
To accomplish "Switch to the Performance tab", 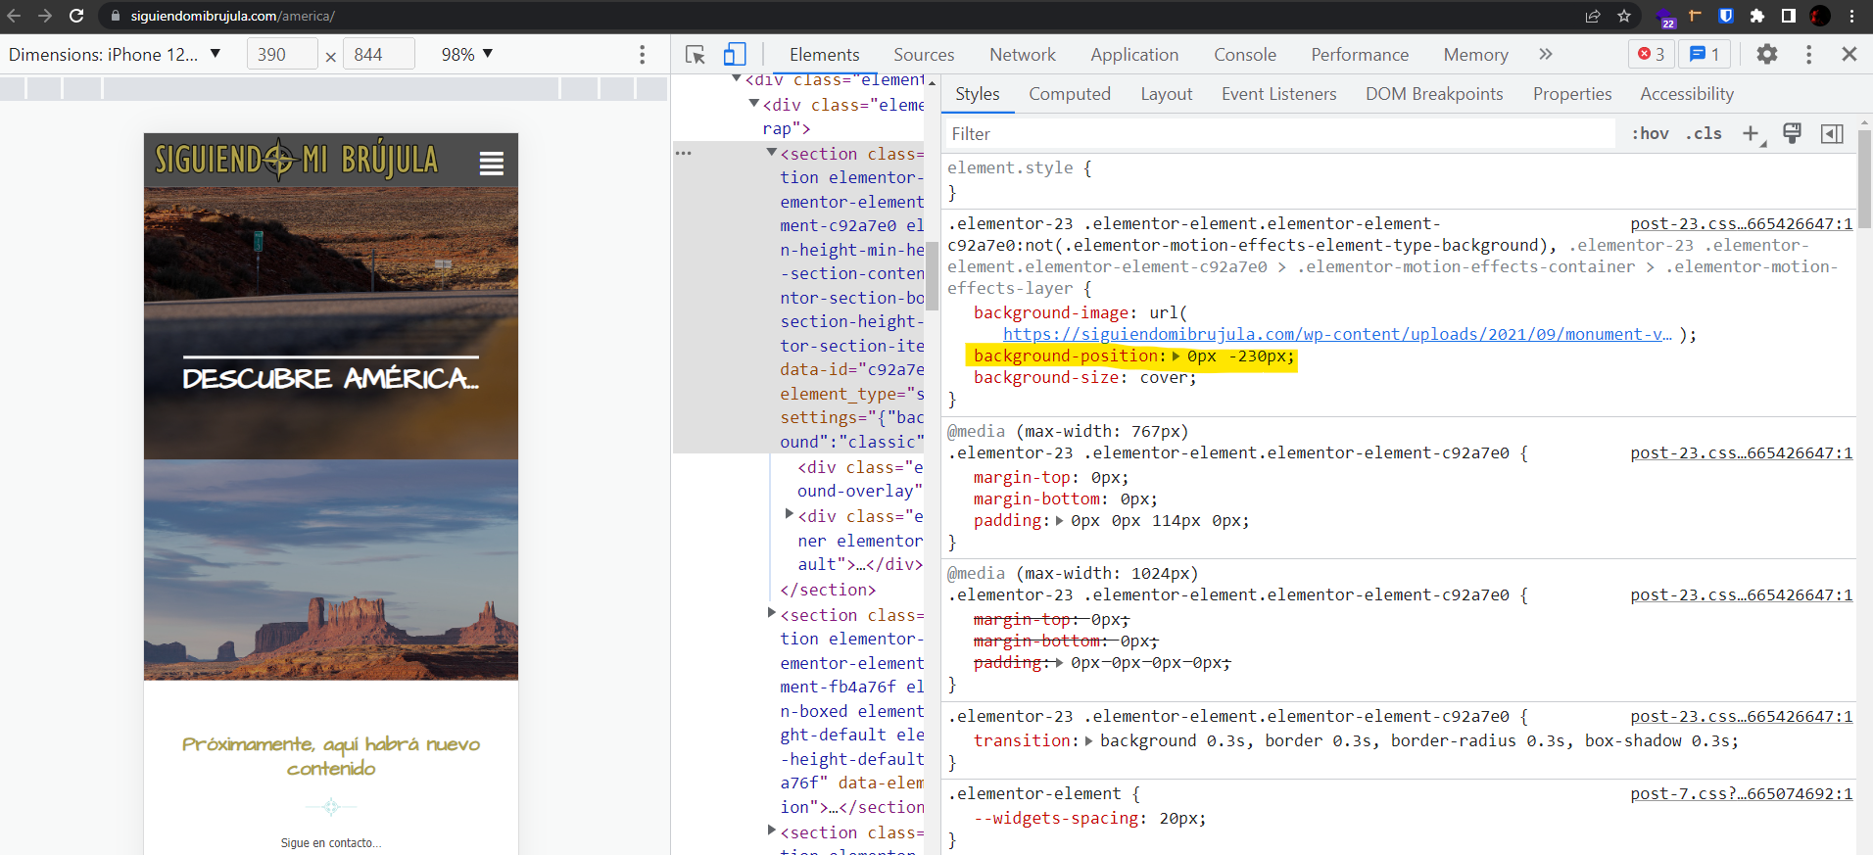I will (x=1360, y=55).
